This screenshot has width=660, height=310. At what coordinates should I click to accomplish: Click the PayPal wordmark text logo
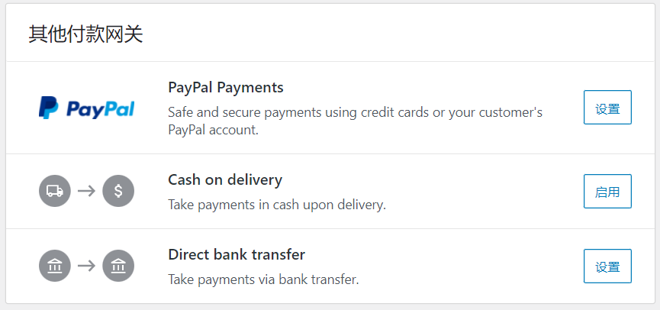pos(100,109)
